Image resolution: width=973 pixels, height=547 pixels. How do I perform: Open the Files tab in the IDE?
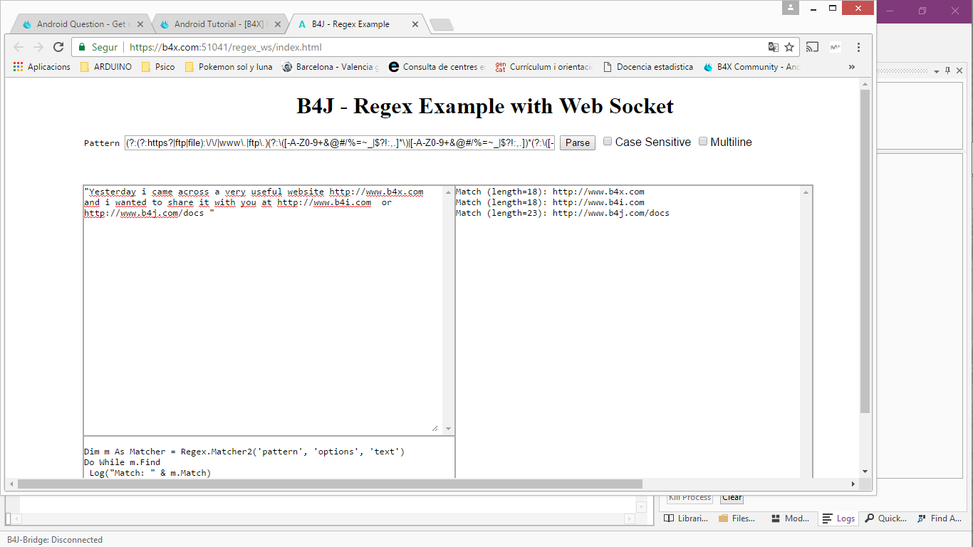[737, 519]
